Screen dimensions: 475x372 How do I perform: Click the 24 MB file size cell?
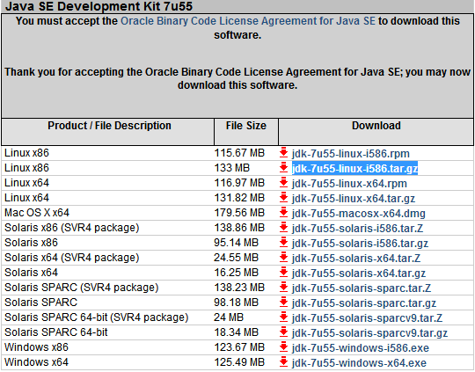pyautogui.click(x=229, y=317)
